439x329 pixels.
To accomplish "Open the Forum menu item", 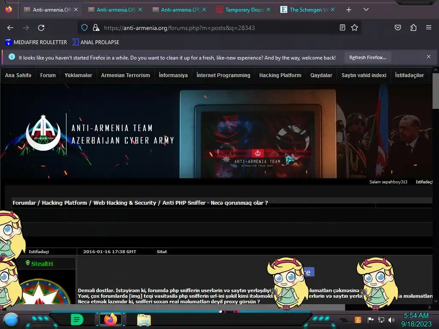I will [48, 75].
